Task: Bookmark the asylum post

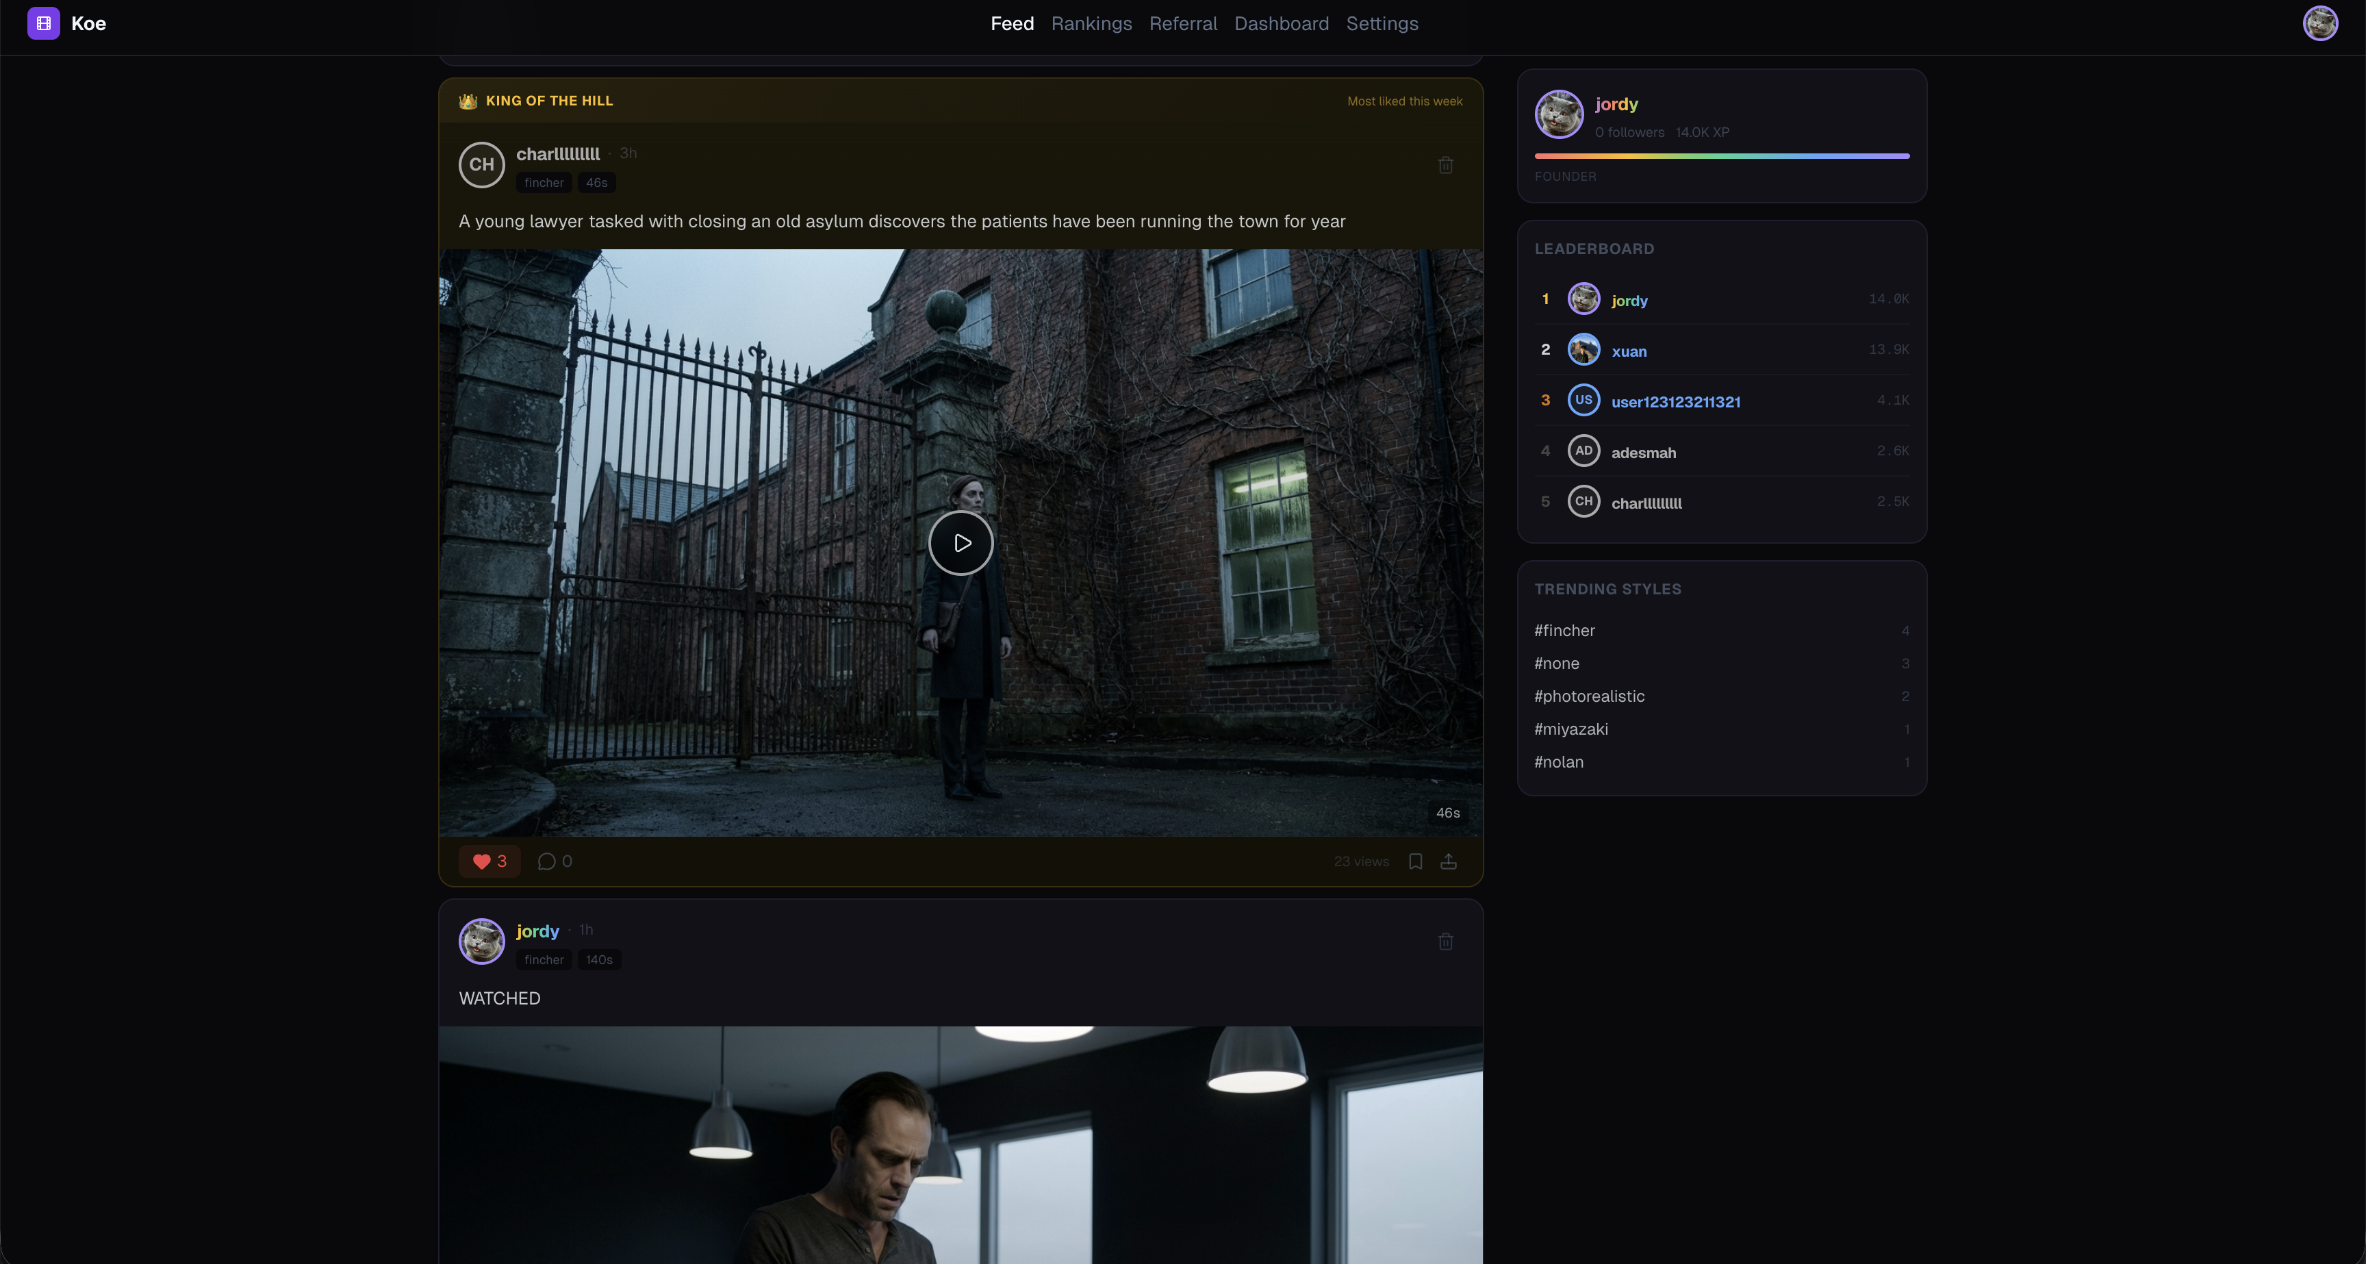Action: [1415, 861]
